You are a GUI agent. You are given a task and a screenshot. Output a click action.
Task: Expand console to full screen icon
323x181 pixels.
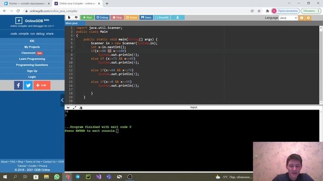point(74,108)
